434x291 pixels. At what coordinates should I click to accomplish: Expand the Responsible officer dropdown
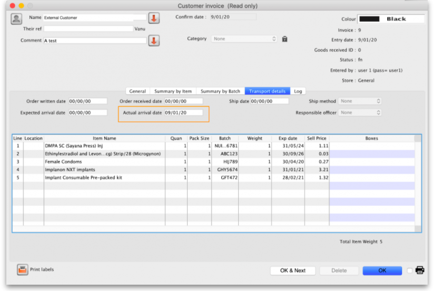click(360, 113)
